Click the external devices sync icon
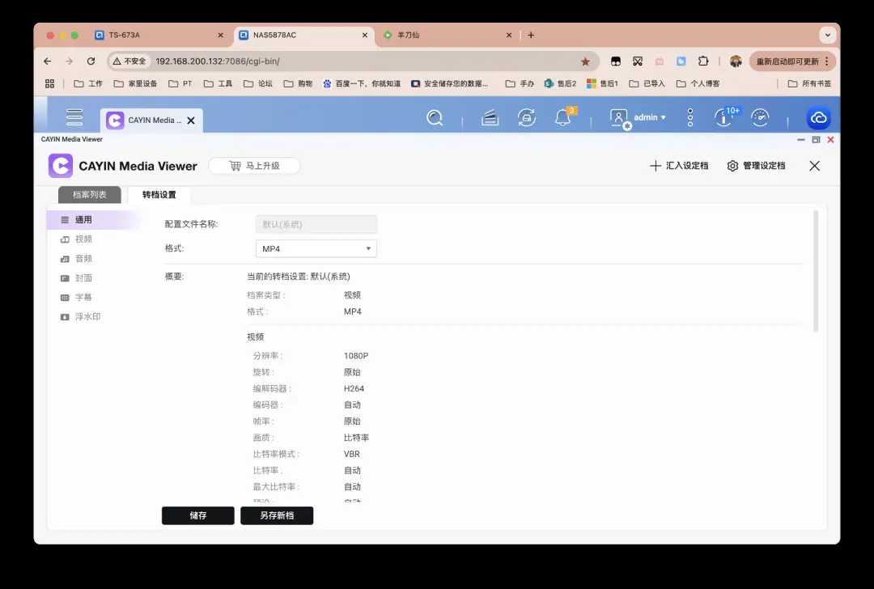Image resolution: width=874 pixels, height=589 pixels. (527, 118)
